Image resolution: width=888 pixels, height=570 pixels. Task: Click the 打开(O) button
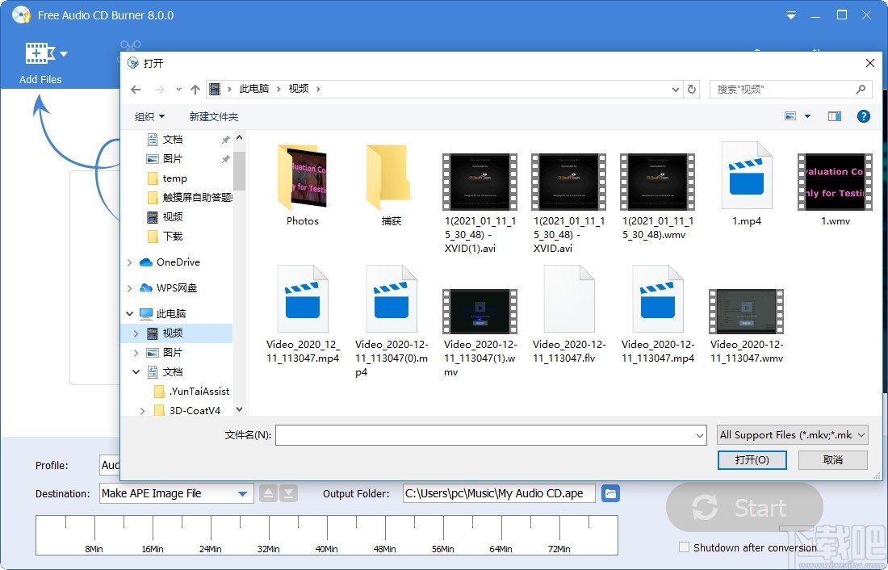pyautogui.click(x=752, y=459)
